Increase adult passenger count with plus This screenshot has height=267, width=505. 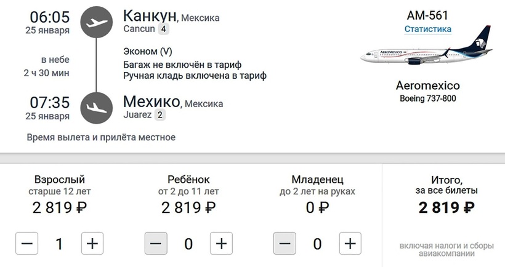pyautogui.click(x=92, y=244)
